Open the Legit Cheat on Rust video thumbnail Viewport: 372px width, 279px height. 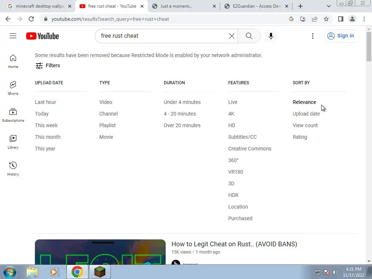click(x=100, y=252)
